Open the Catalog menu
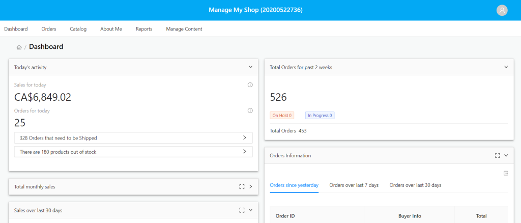 click(x=78, y=29)
